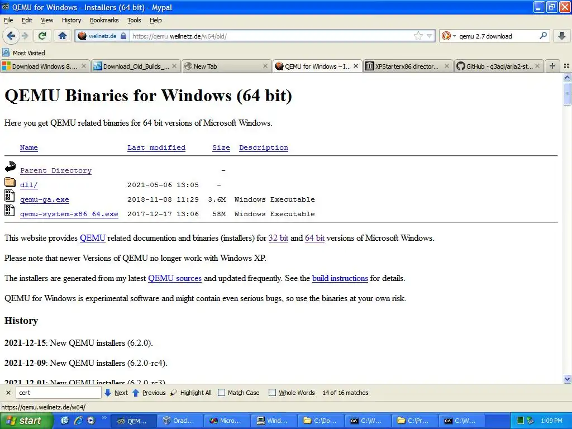Close the GitHub aria2 tab
The width and height of the screenshot is (572, 429).
[537, 66]
